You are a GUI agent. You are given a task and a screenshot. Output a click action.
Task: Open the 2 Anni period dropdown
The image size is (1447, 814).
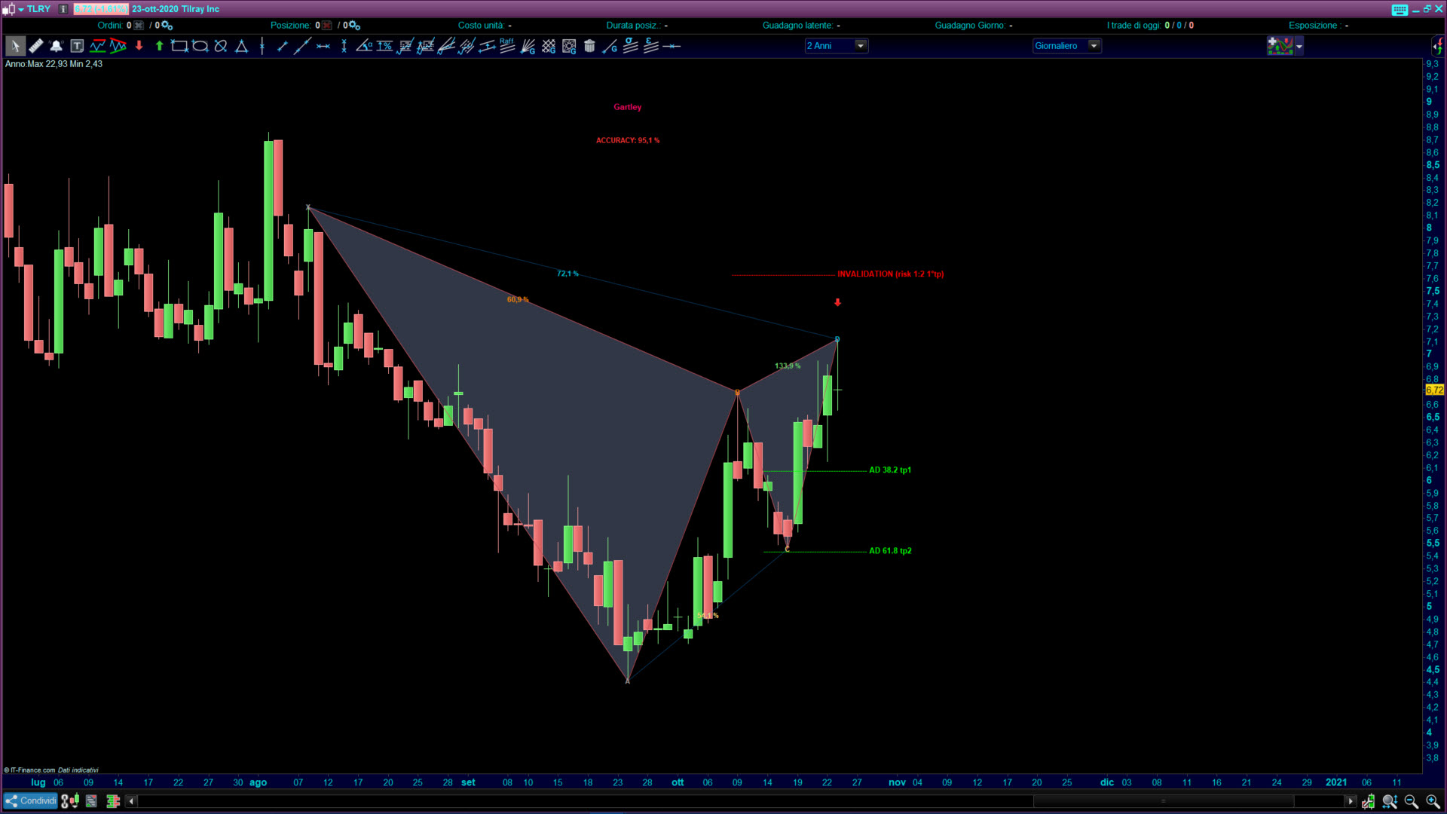[860, 46]
